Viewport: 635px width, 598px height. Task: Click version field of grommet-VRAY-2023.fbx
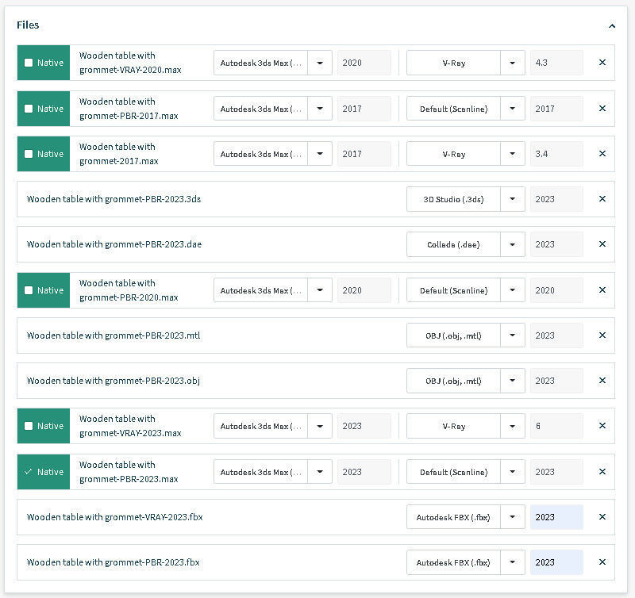pos(556,517)
